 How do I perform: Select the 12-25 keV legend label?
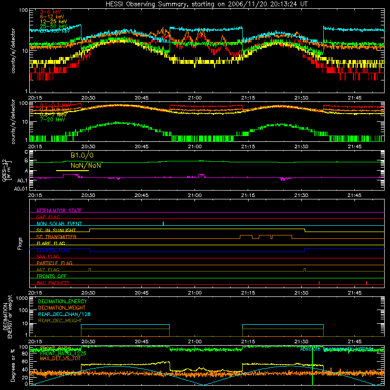[x=54, y=21]
